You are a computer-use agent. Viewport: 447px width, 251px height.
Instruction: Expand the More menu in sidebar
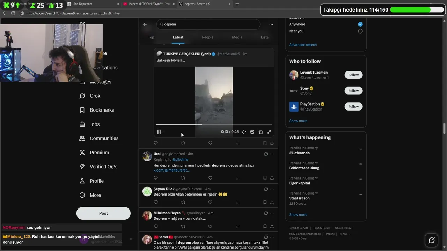(x=90, y=195)
